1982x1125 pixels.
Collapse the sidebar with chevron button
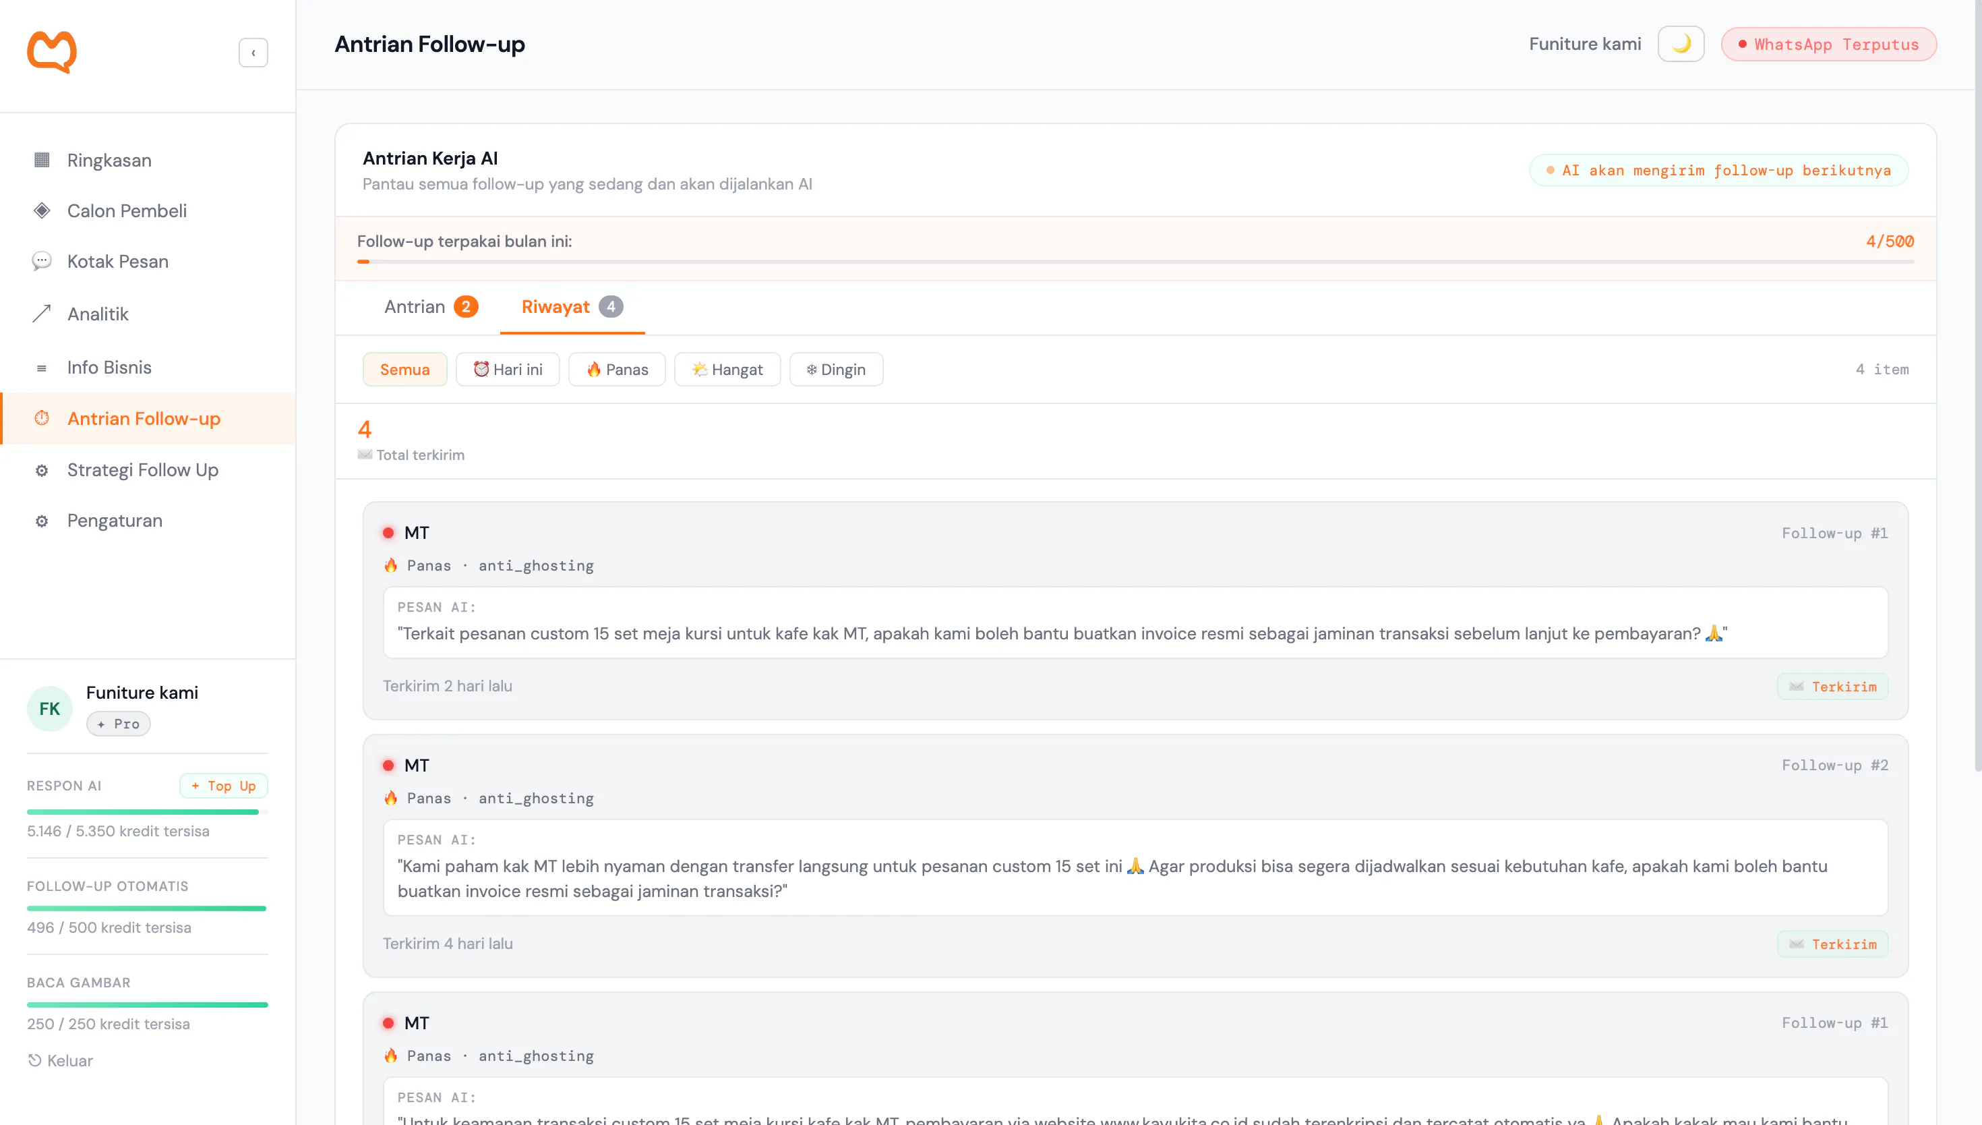tap(253, 53)
